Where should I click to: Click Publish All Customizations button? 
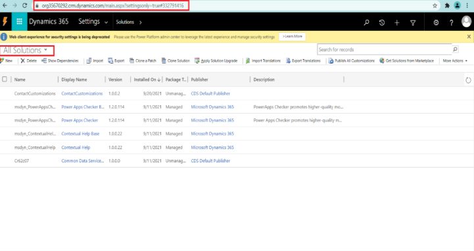pyautogui.click(x=351, y=60)
